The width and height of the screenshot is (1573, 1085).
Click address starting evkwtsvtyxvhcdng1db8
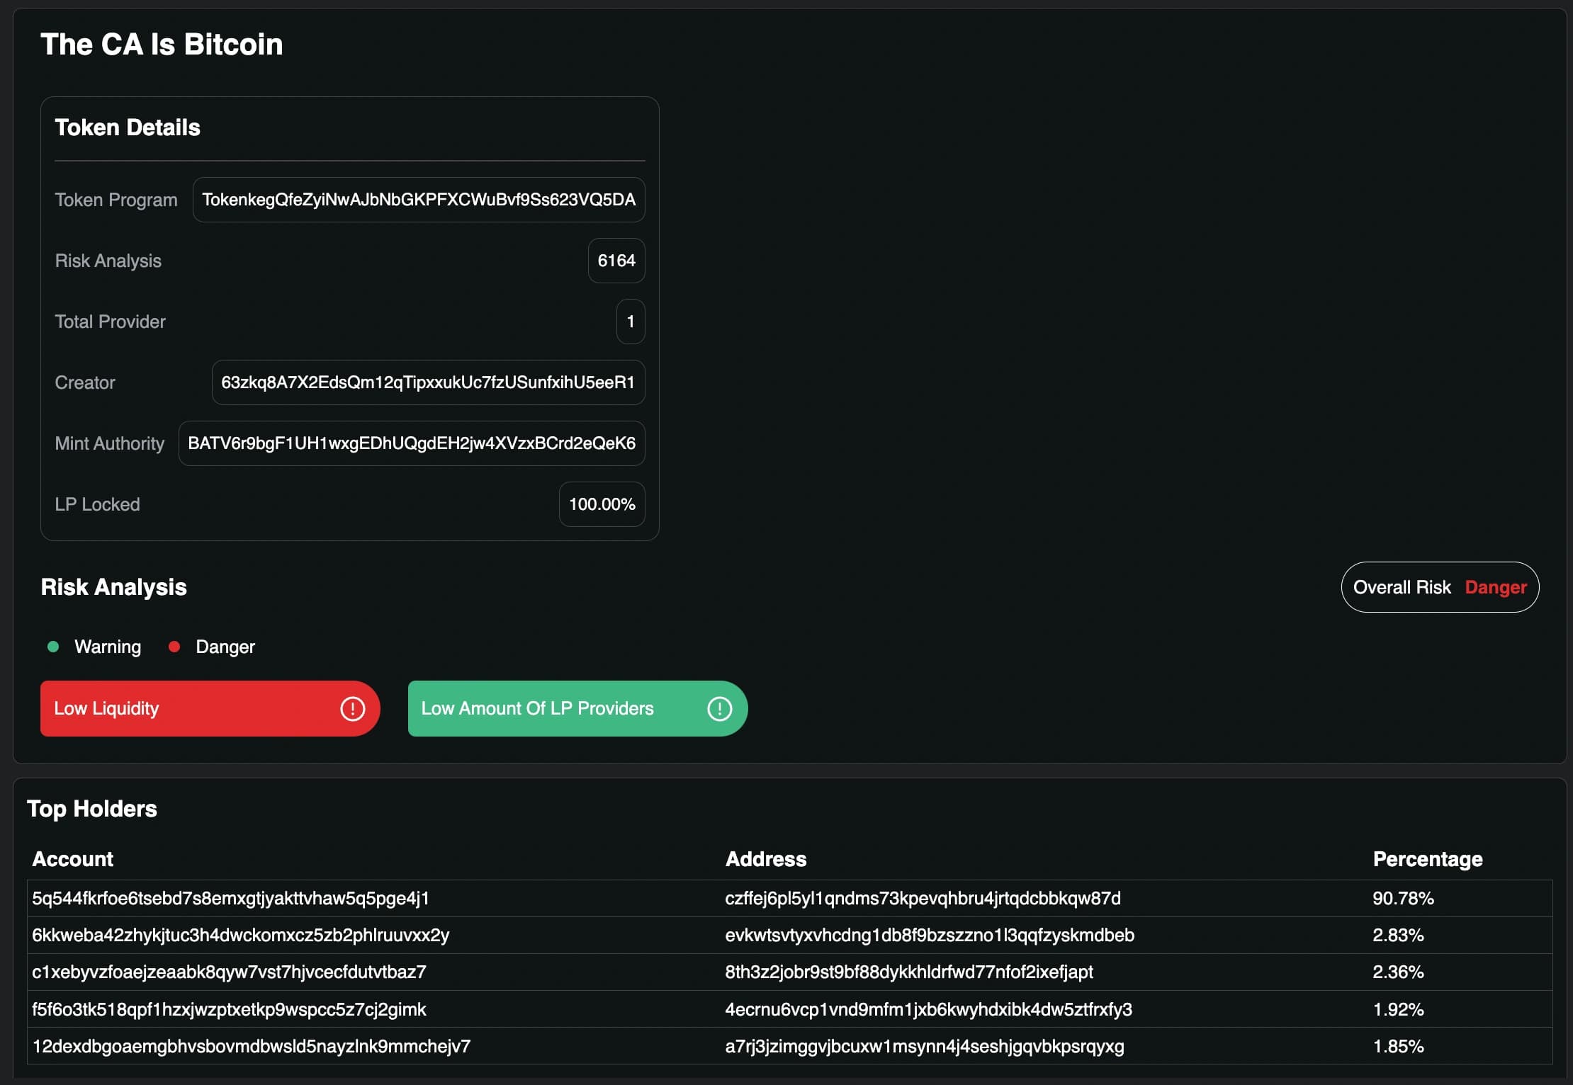(x=930, y=936)
